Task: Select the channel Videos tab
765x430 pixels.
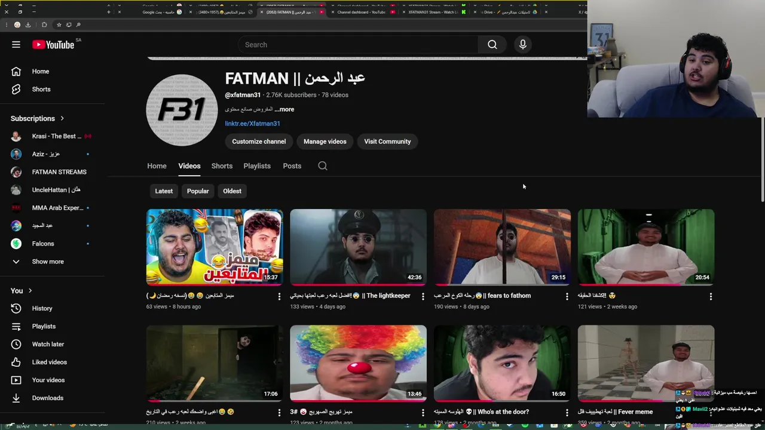Action: [189, 166]
